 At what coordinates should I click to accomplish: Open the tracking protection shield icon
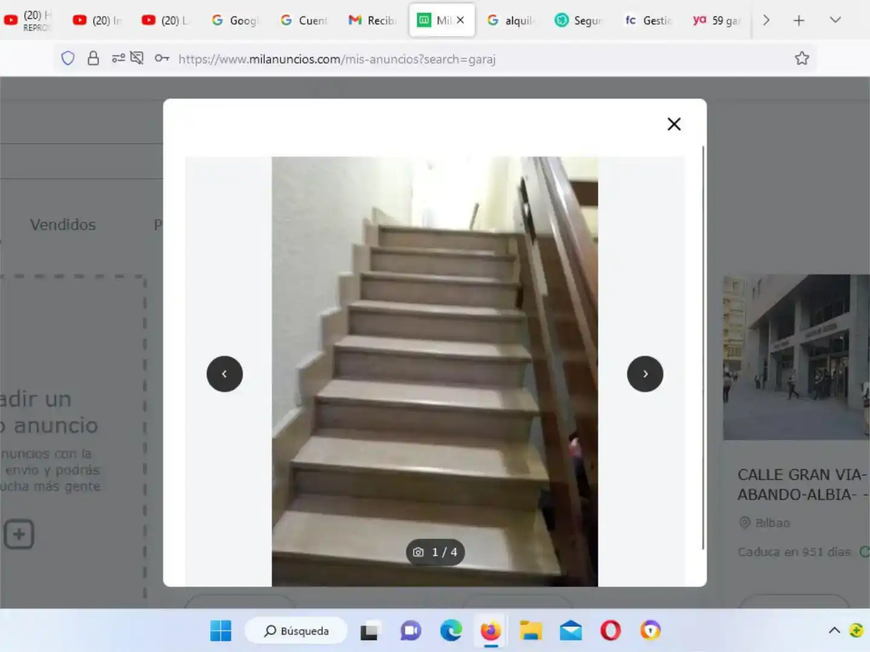(x=68, y=59)
